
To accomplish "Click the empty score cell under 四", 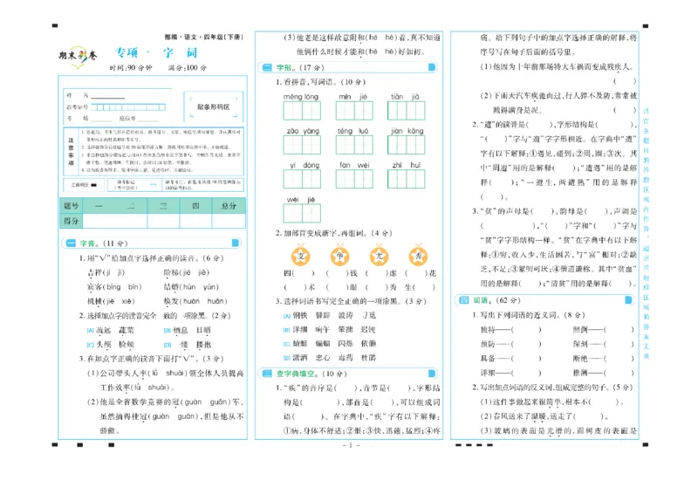I will (195, 221).
